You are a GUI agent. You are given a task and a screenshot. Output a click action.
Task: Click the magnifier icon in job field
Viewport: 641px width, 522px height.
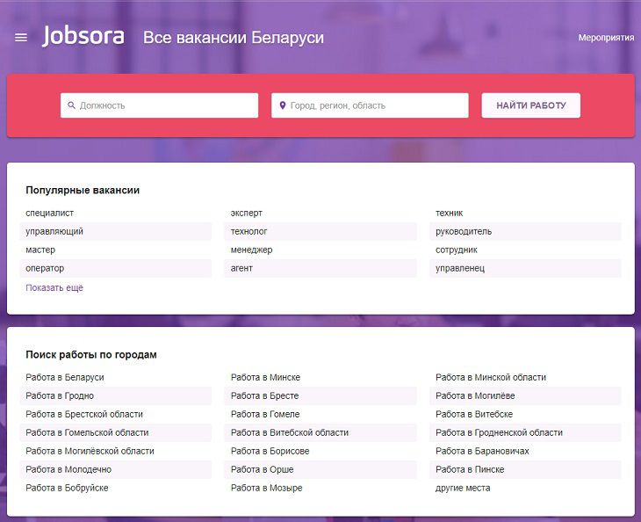tap(72, 105)
